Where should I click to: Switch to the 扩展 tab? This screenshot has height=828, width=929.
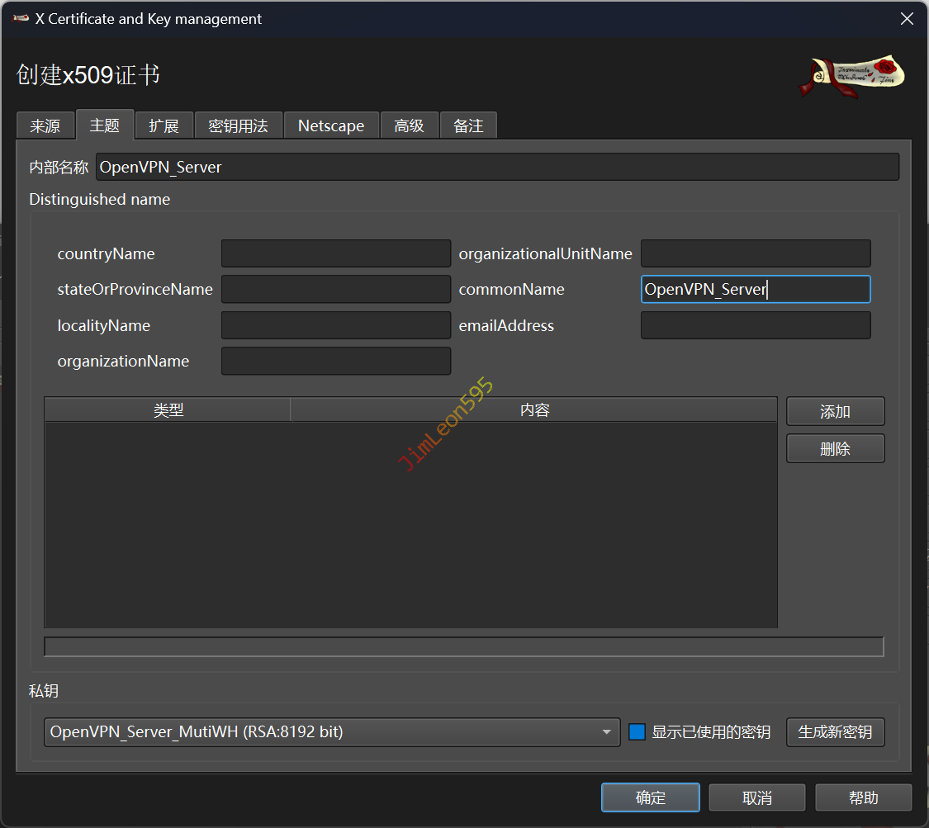tap(164, 125)
